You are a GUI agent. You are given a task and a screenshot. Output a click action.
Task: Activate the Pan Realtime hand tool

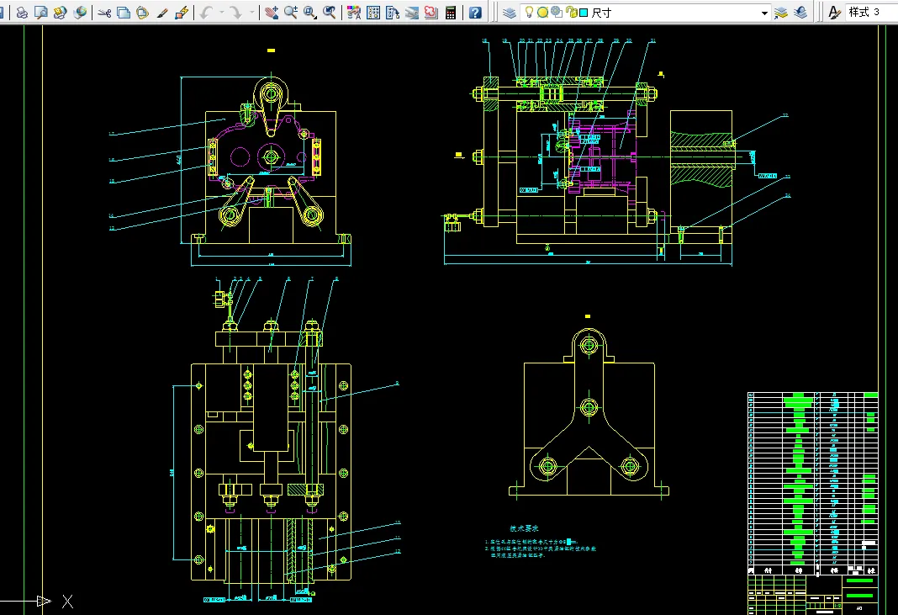tap(272, 12)
